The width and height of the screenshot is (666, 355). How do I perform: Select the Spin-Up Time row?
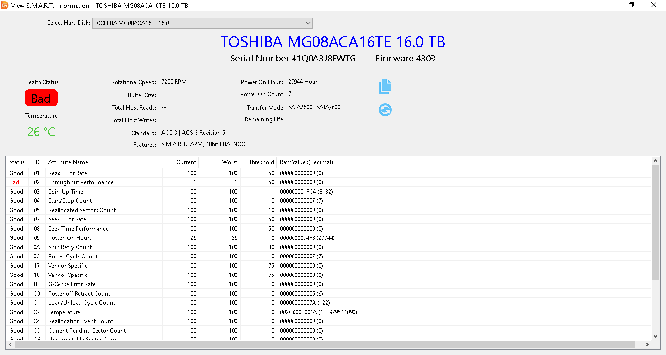(329, 192)
